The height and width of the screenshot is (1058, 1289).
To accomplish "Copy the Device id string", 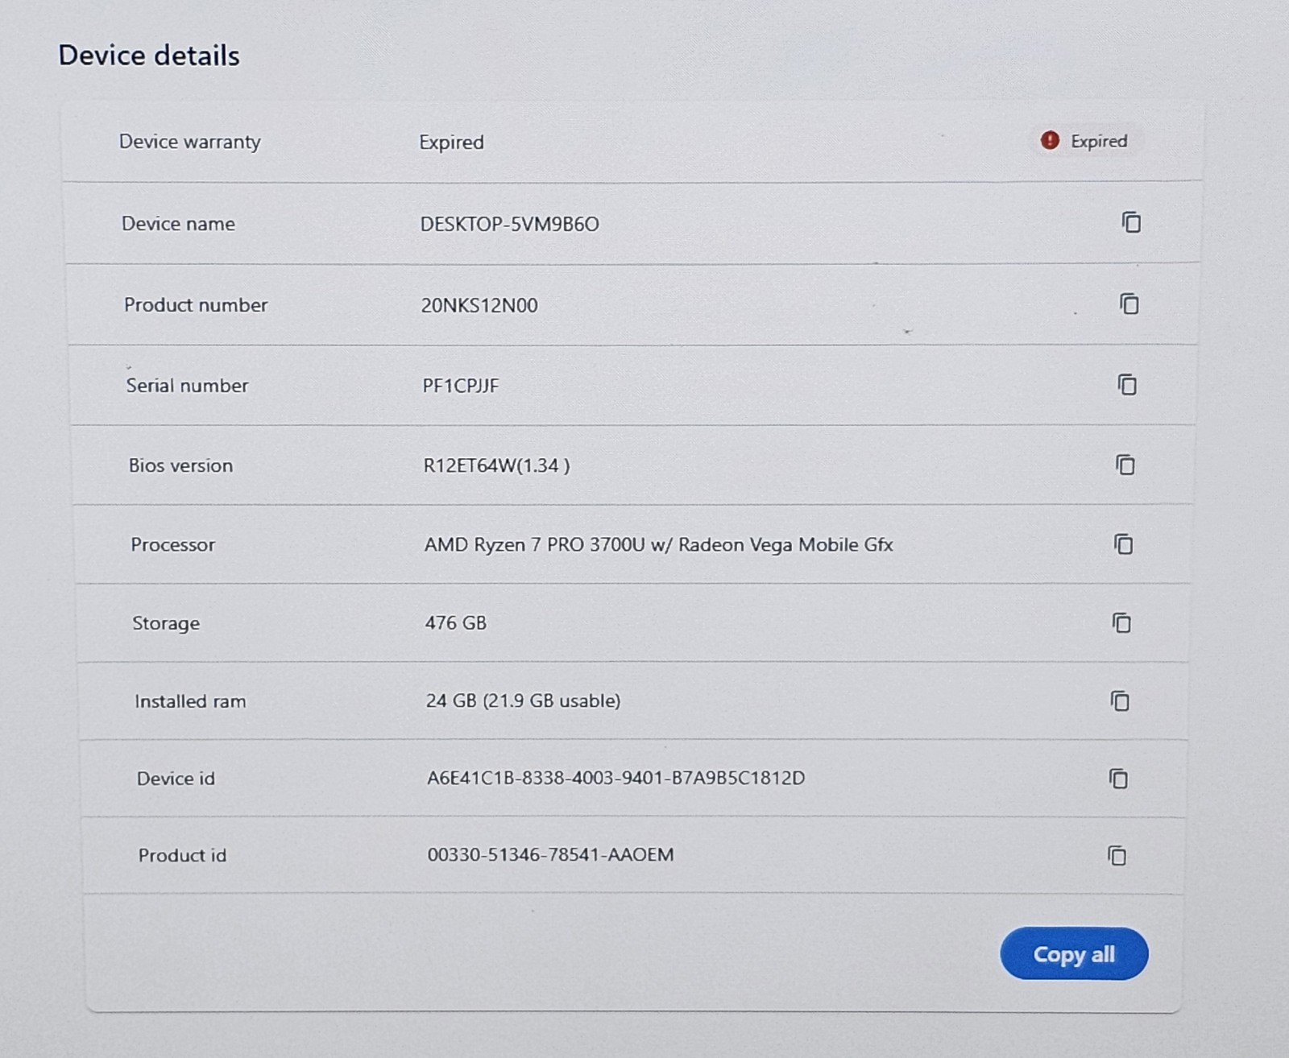I will tap(1119, 778).
